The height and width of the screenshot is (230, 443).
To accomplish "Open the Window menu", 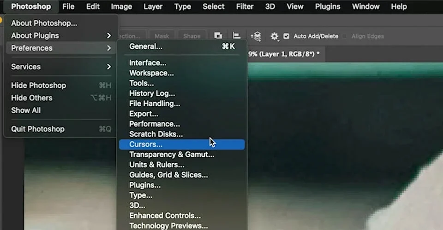I will coord(365,6).
